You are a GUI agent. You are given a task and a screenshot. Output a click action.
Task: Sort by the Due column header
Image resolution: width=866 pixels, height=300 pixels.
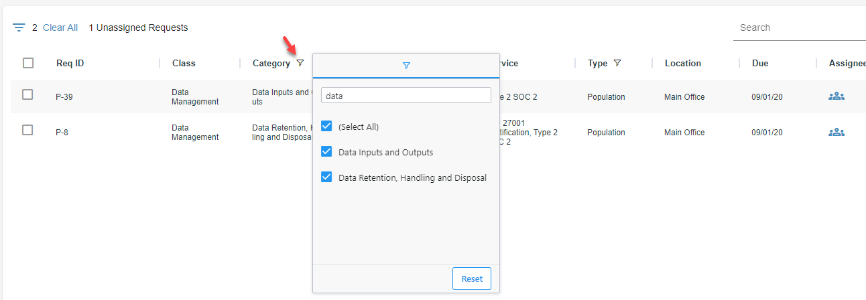point(760,63)
